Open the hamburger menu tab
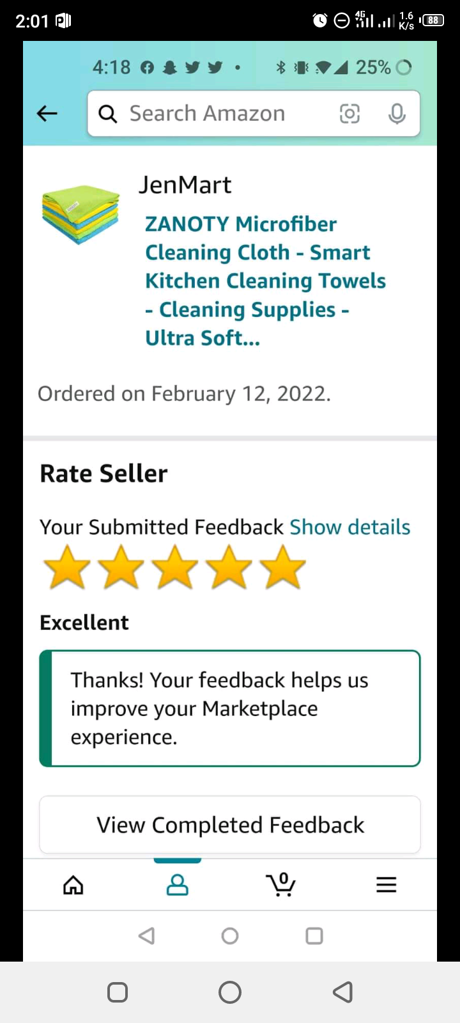 pyautogui.click(x=386, y=885)
